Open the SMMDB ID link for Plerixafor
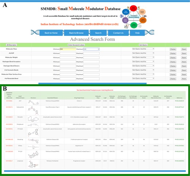 click(9, 117)
